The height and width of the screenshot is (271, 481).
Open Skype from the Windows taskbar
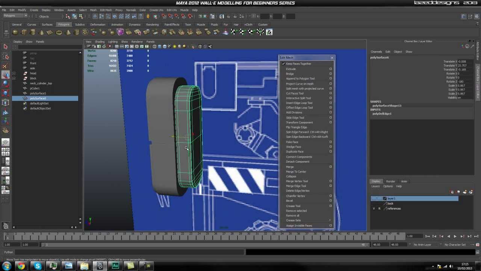[x=38, y=266]
